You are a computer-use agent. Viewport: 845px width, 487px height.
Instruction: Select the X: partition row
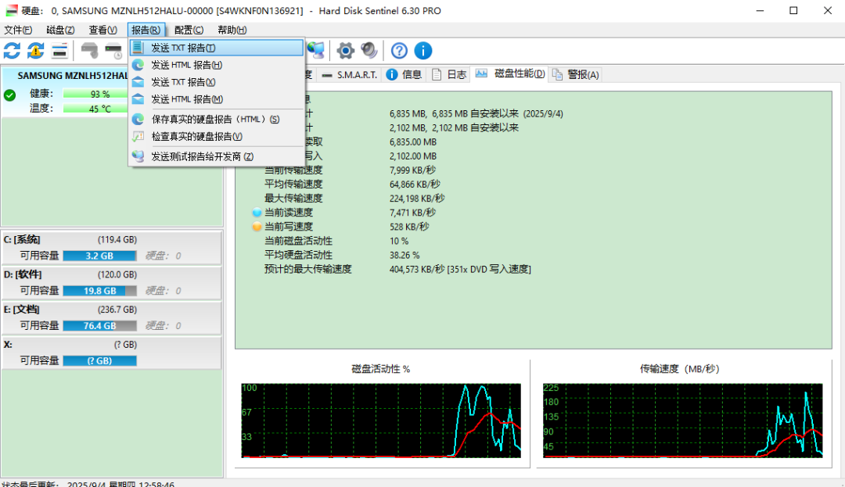[x=112, y=353]
